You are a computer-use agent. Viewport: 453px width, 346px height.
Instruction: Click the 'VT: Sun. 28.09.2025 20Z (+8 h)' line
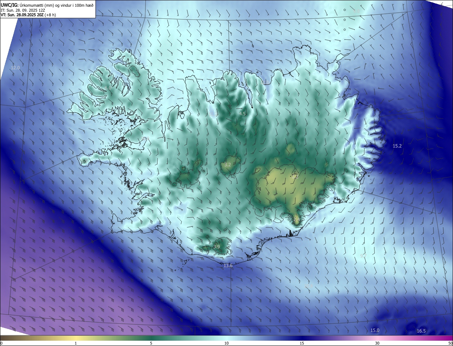[x=28, y=15]
